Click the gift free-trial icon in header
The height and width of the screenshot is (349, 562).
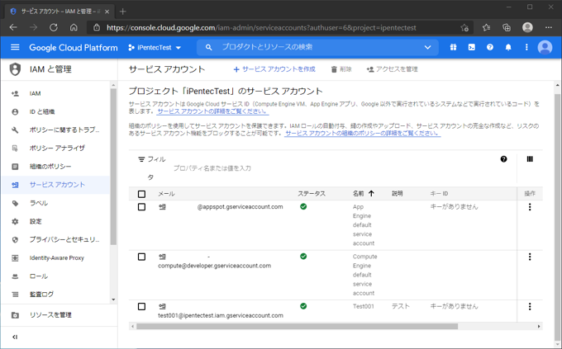click(454, 47)
